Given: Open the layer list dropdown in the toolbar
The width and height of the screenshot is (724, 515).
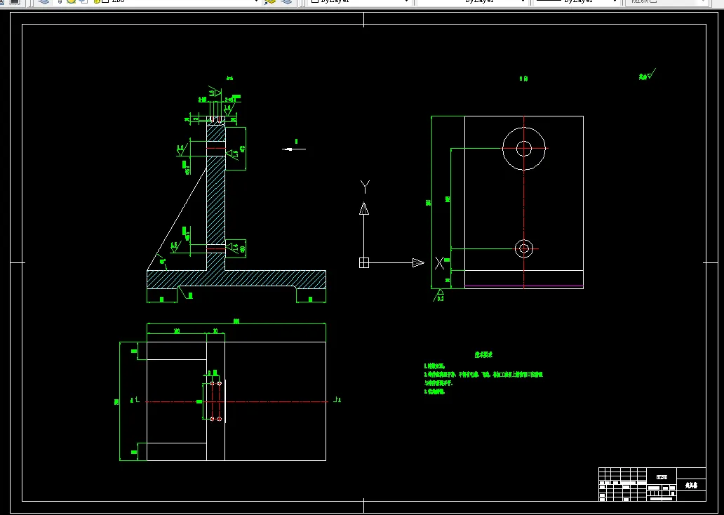Looking at the screenshot, I should pos(257,2).
